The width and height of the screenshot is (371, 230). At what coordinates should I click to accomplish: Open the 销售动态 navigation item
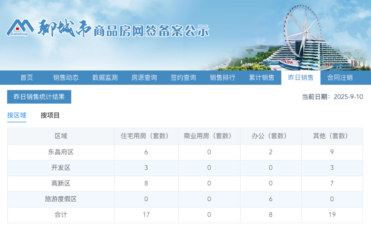click(x=66, y=77)
